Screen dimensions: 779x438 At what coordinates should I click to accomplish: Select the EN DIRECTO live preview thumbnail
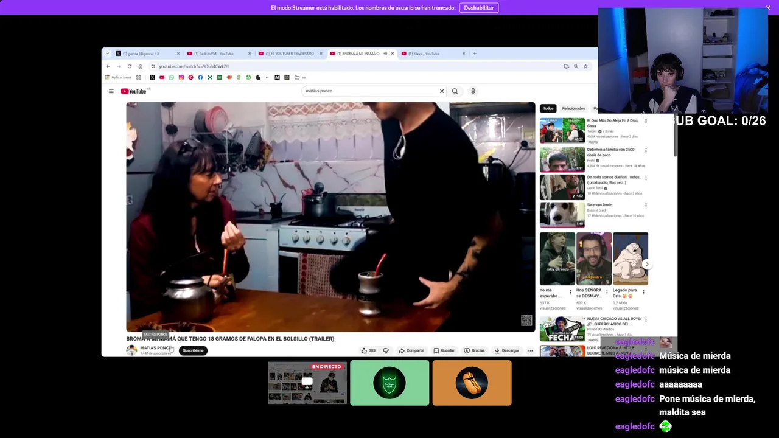[x=307, y=383]
